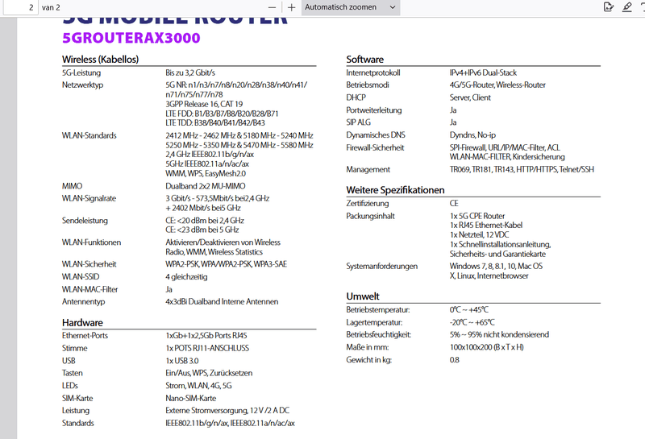The width and height of the screenshot is (645, 439).
Task: Click the '4x3dBi Dualband Interne Antennen' value
Action: pyautogui.click(x=223, y=302)
